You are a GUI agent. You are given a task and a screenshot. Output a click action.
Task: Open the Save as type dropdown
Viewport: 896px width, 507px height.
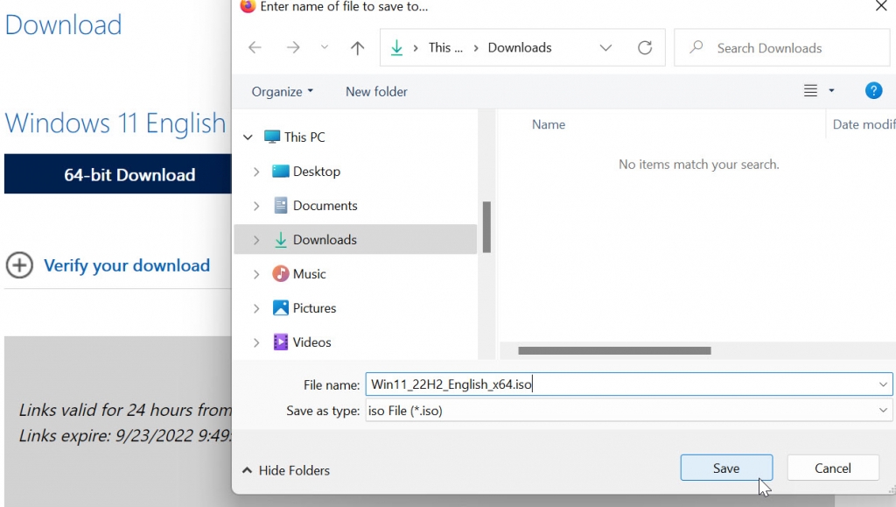tap(882, 410)
